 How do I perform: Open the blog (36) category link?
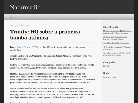pos(106,66)
